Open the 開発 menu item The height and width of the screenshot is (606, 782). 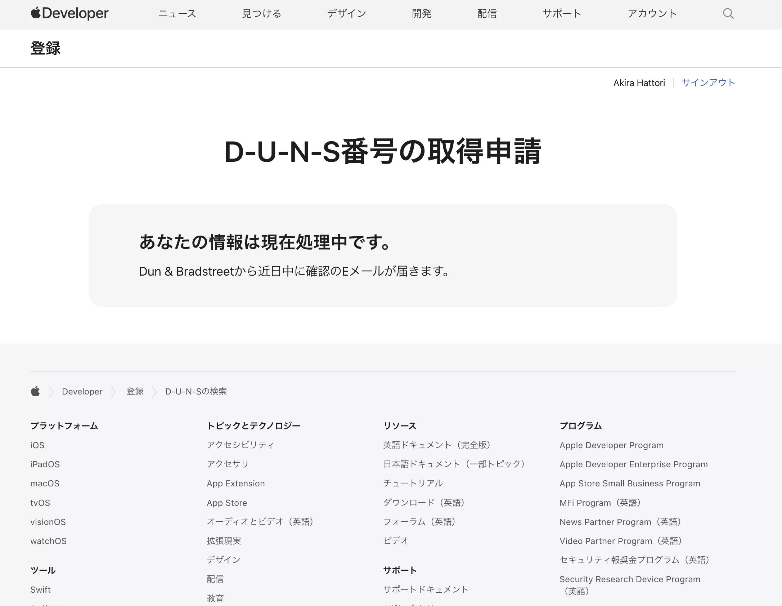tap(421, 14)
